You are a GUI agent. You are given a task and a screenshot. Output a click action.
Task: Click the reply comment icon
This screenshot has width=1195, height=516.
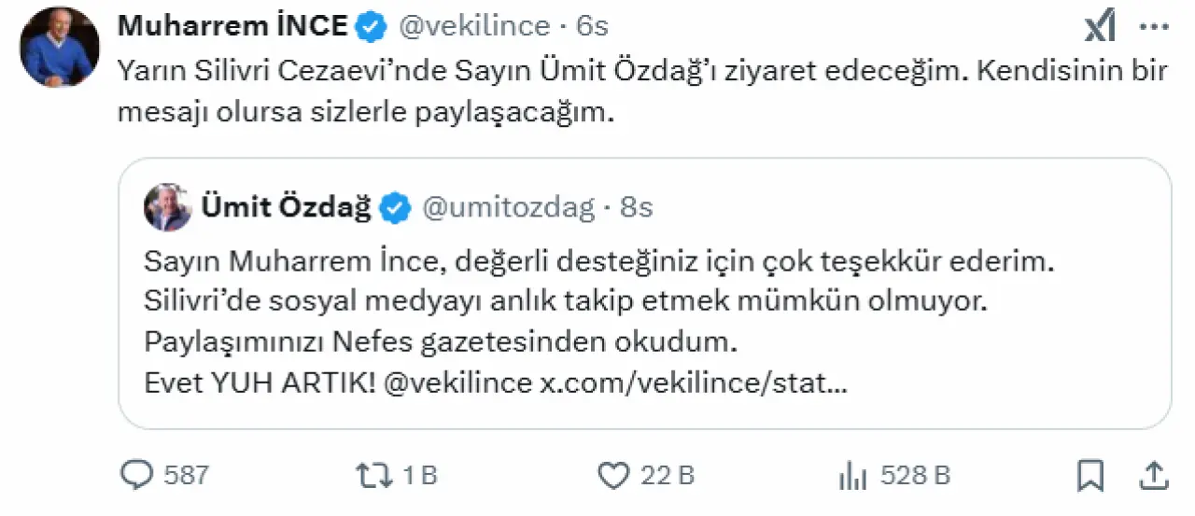click(137, 476)
